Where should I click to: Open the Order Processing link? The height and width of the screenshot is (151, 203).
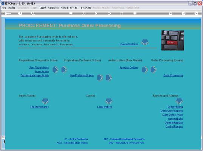coord(173,75)
